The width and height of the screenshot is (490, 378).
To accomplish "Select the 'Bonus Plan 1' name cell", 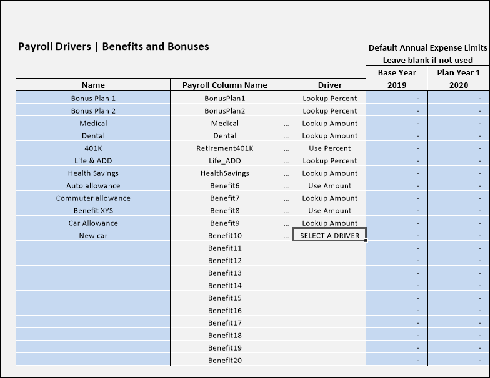I will tap(93, 97).
